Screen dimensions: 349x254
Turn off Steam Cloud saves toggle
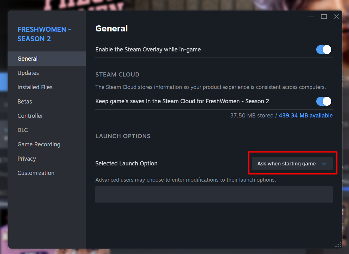pyautogui.click(x=324, y=101)
